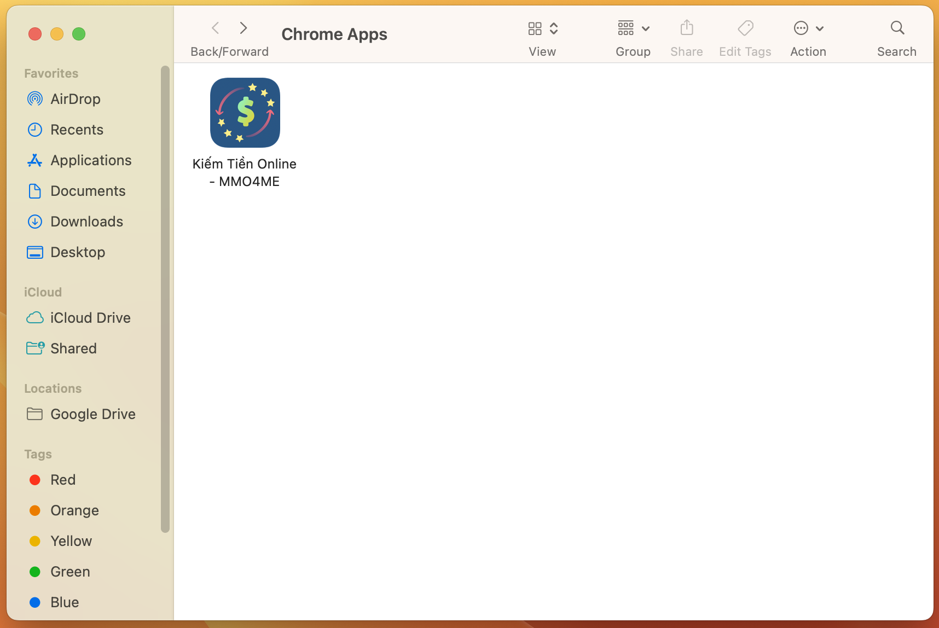The image size is (939, 628).
Task: Click the iCloud Drive cloud icon
Action: pyautogui.click(x=35, y=318)
